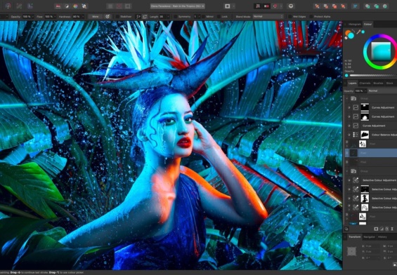Collapse the top Group in Layers
The image size is (397, 275).
tap(347, 98)
